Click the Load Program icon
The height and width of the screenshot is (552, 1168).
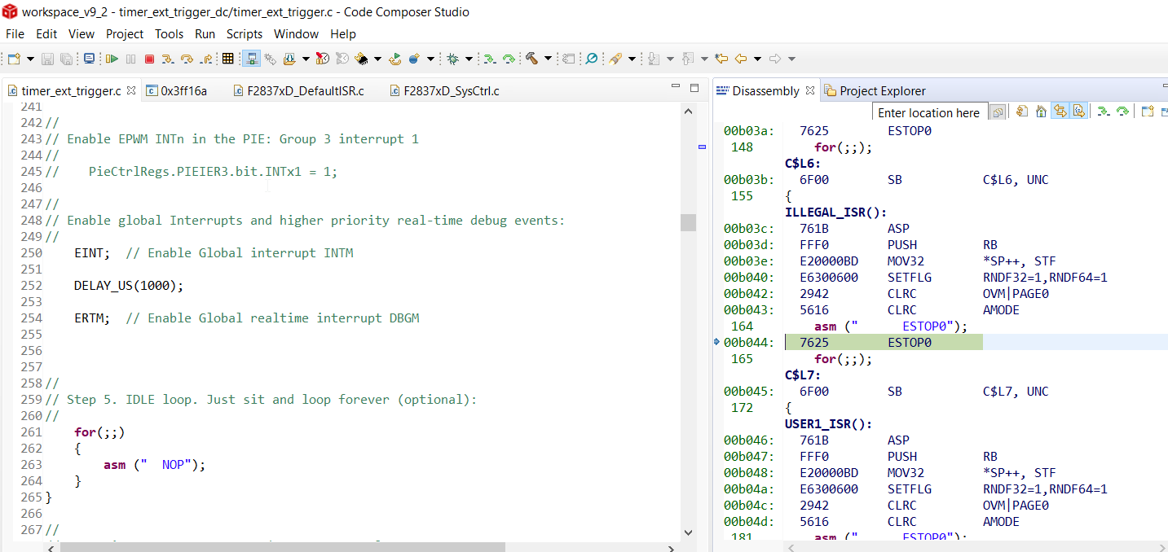290,59
